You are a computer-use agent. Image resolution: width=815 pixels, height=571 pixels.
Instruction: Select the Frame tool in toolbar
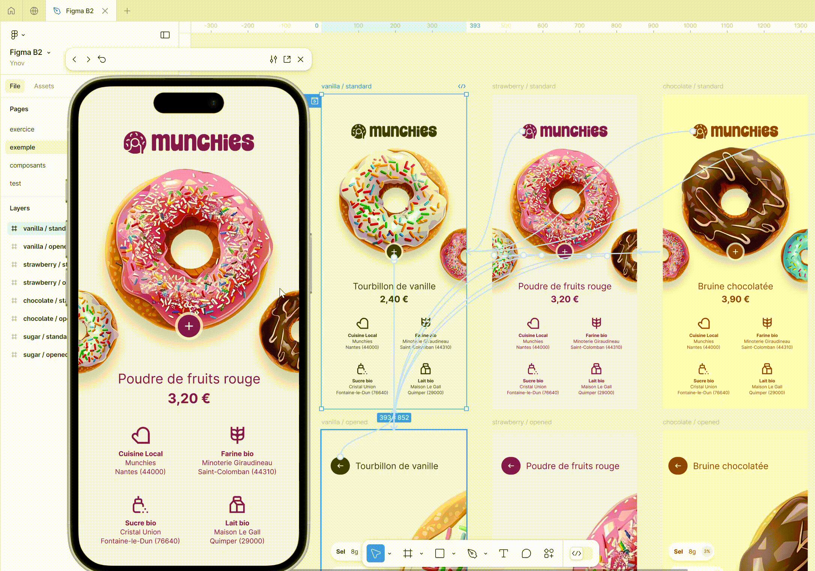(x=407, y=553)
